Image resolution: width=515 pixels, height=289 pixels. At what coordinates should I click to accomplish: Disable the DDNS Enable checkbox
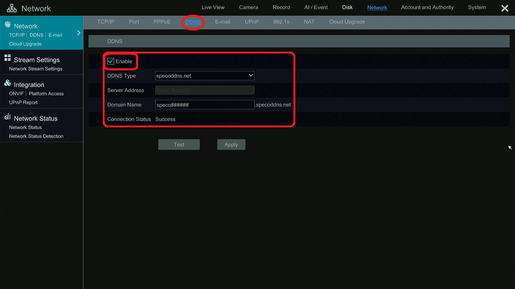click(x=111, y=61)
